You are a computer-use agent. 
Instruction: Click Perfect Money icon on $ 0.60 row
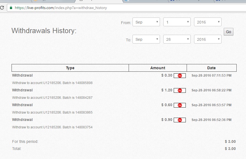180,105
